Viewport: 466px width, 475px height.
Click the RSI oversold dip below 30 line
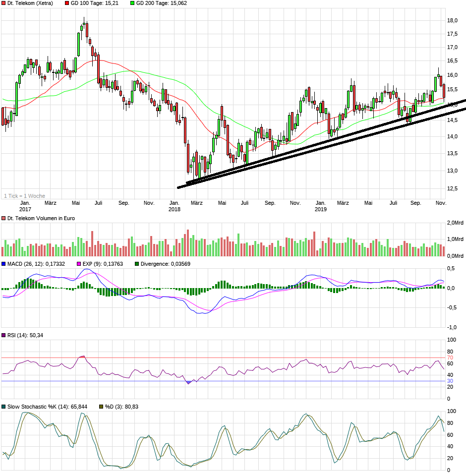[x=189, y=383]
